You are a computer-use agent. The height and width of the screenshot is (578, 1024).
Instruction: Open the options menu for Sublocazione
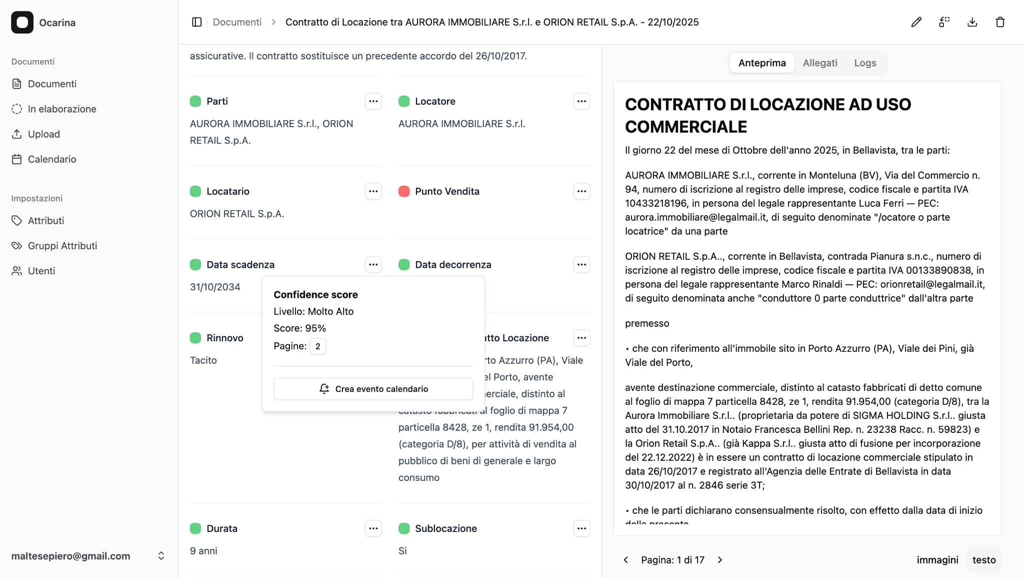click(x=581, y=528)
